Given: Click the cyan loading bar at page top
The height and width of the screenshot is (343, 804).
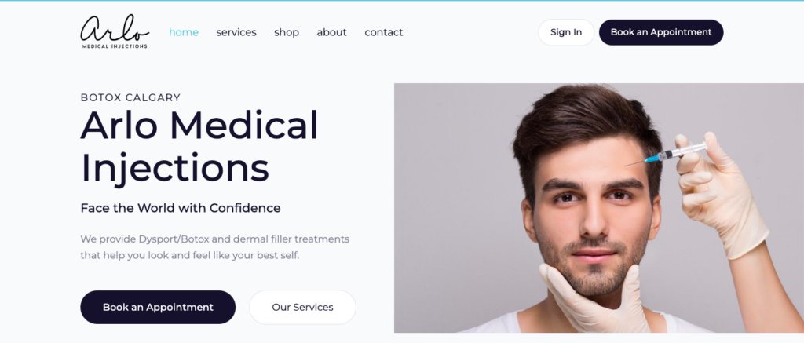Looking at the screenshot, I should [x=402, y=1].
